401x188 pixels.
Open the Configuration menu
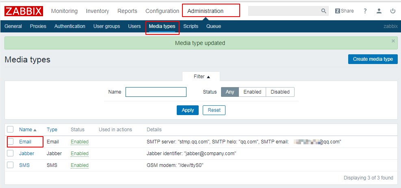pos(162,11)
